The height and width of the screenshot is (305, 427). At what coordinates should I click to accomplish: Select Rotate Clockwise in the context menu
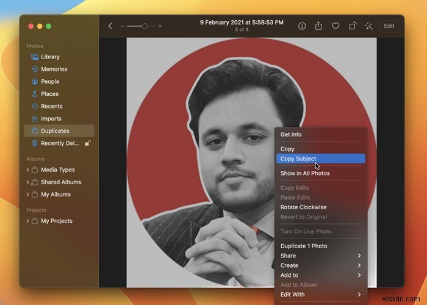[x=321, y=207]
